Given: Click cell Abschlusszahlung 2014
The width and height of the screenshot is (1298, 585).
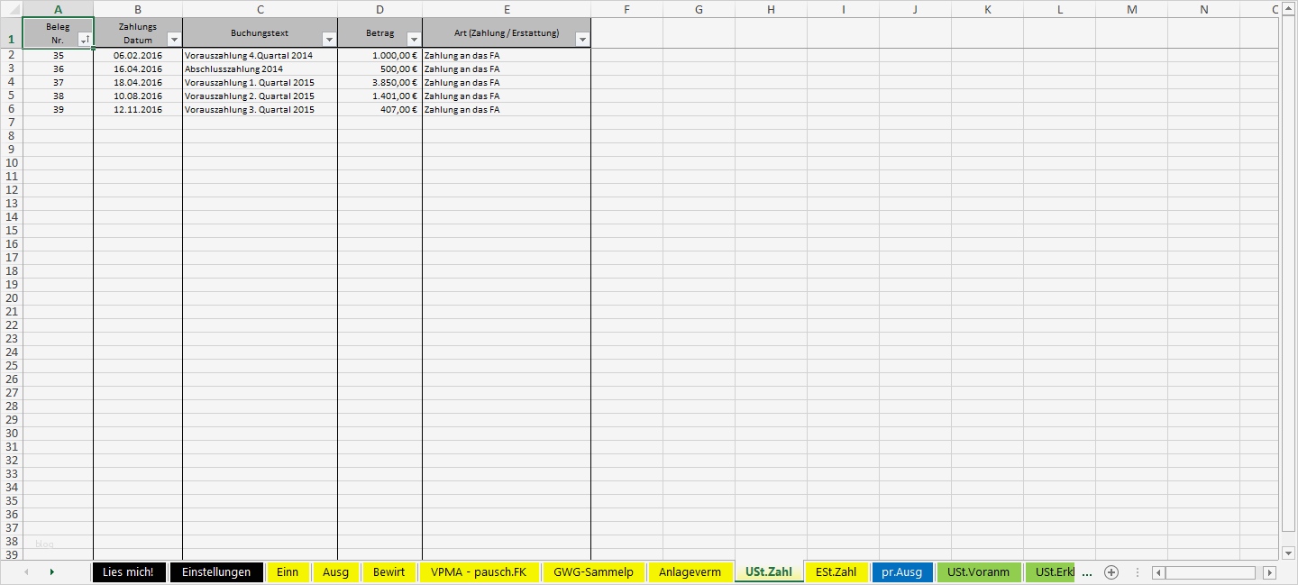Looking at the screenshot, I should pyautogui.click(x=261, y=69).
